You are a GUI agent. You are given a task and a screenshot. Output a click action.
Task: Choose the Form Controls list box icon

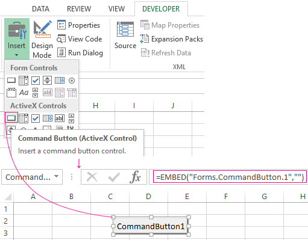coord(60,81)
